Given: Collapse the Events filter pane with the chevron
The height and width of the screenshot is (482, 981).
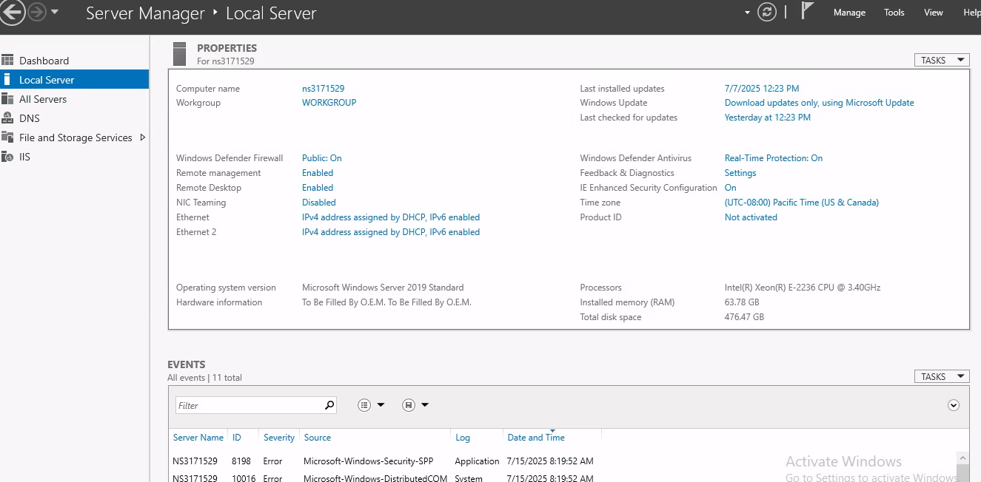Looking at the screenshot, I should [x=954, y=404].
